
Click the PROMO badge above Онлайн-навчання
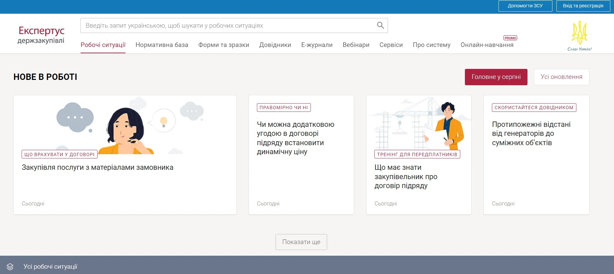click(510, 38)
